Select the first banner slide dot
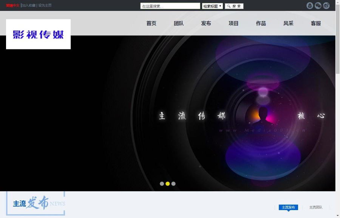Image resolution: width=340 pixels, height=218 pixels. (x=162, y=184)
